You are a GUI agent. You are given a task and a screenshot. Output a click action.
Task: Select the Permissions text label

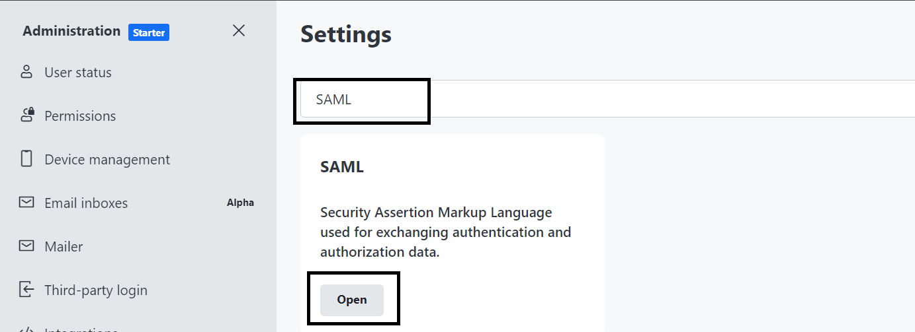pos(80,116)
